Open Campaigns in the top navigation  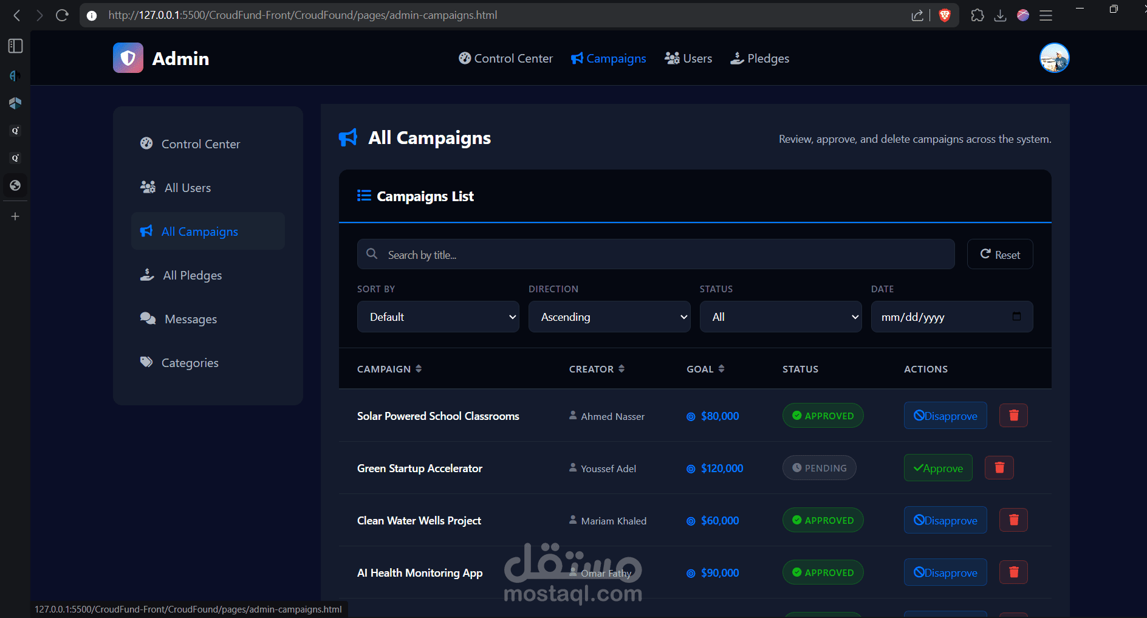(608, 58)
